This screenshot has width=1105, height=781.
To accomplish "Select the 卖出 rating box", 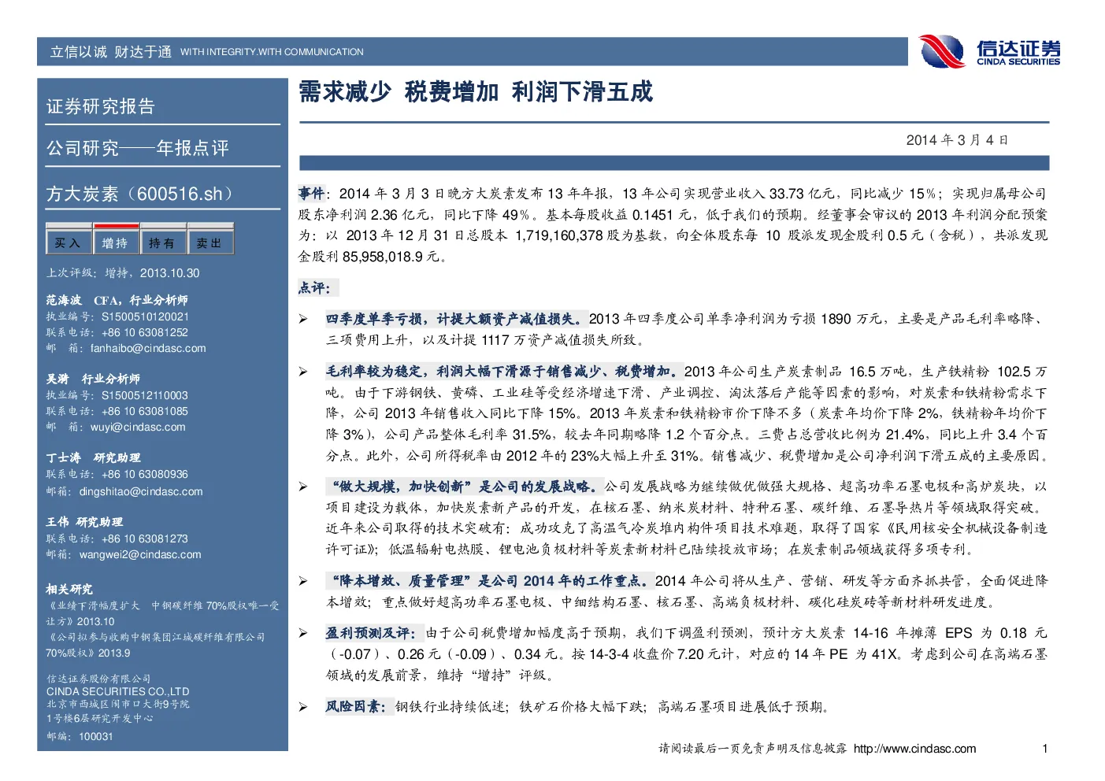I will 210,242.
